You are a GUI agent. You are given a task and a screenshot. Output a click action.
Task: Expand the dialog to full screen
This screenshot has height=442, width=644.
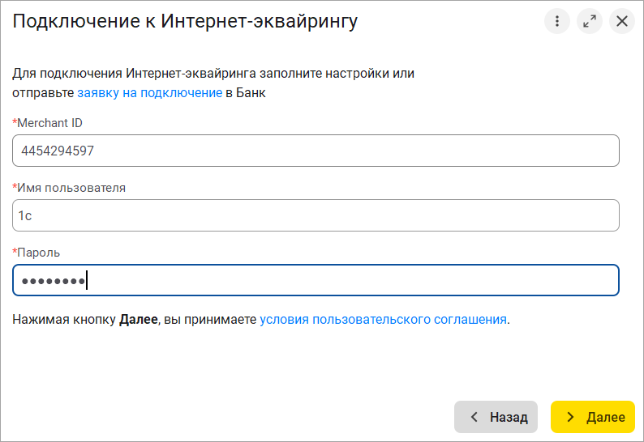pyautogui.click(x=590, y=21)
